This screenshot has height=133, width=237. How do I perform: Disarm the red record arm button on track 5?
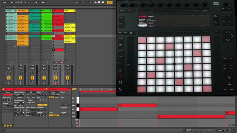tap(56, 84)
